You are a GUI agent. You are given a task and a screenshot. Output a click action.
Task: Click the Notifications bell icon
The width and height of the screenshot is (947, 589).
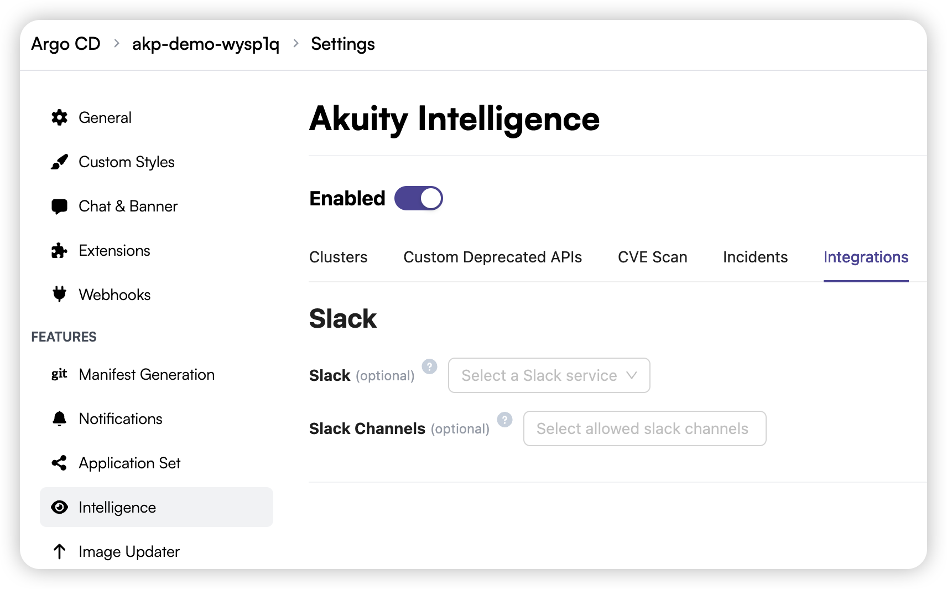(x=59, y=418)
